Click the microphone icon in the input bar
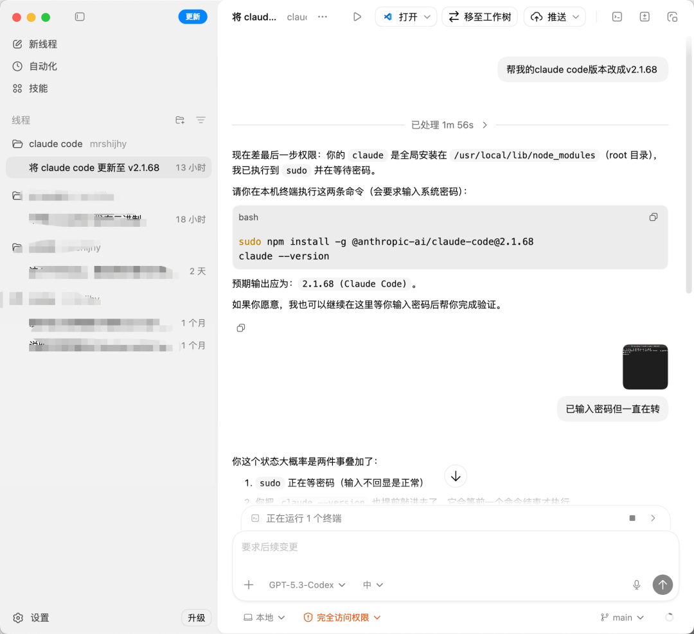 coord(636,585)
